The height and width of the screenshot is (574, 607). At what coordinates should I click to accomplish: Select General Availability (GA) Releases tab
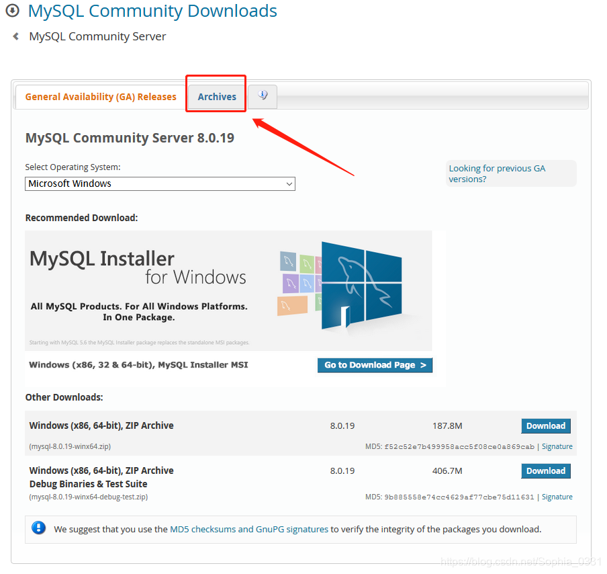[101, 97]
